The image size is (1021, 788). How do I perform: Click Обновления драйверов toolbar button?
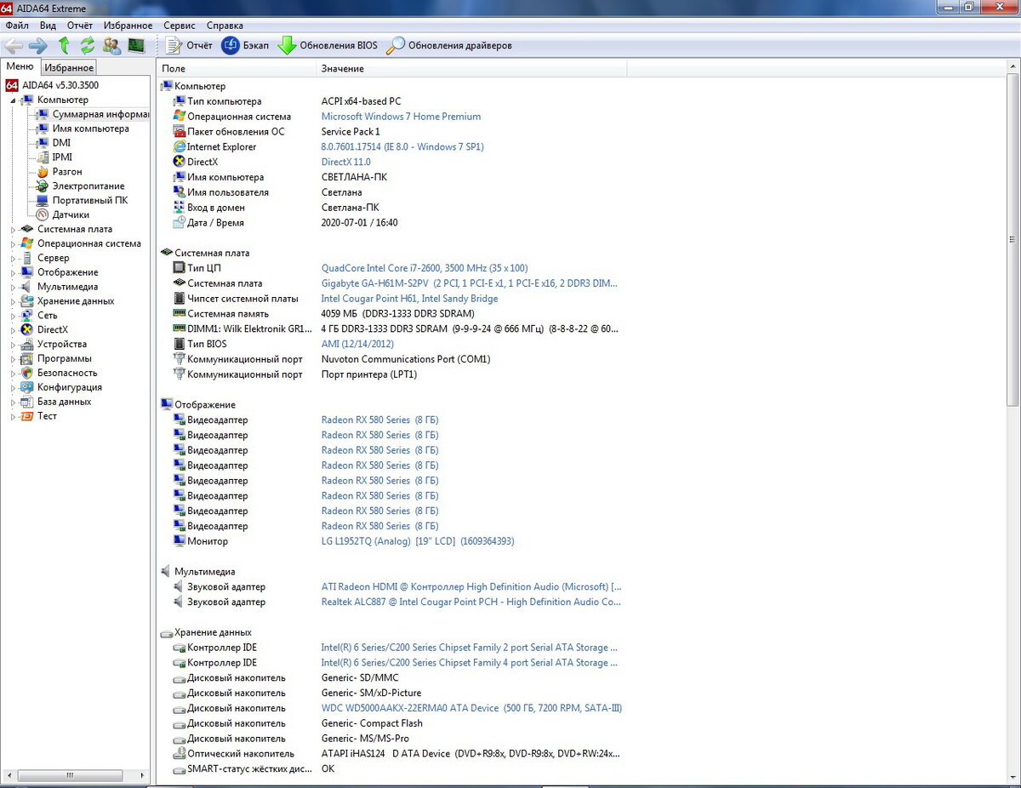pyautogui.click(x=449, y=45)
